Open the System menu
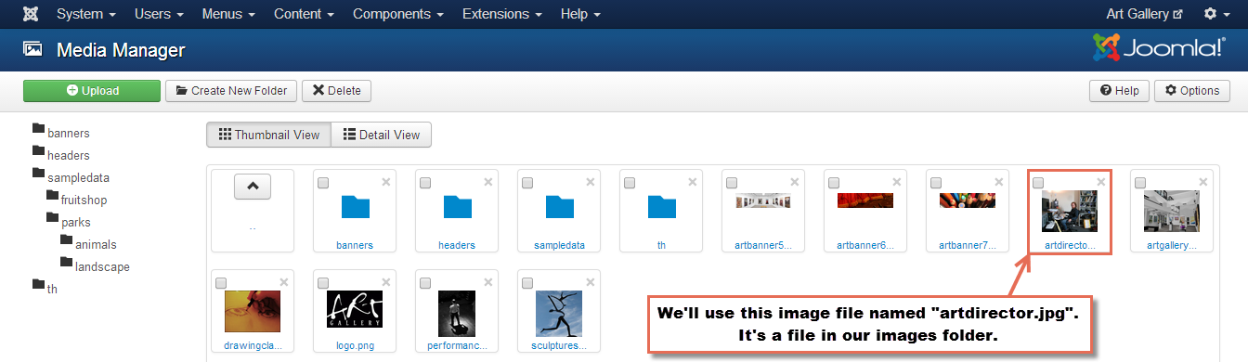The height and width of the screenshot is (362, 1248). (x=86, y=15)
